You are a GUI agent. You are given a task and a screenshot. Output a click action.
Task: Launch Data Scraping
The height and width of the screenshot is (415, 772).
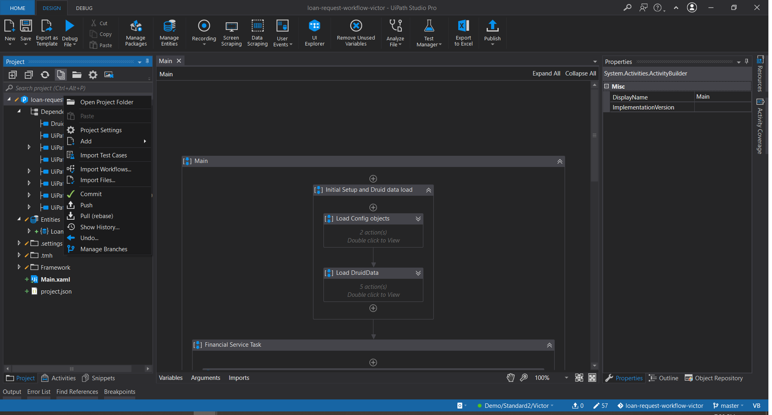(x=257, y=33)
